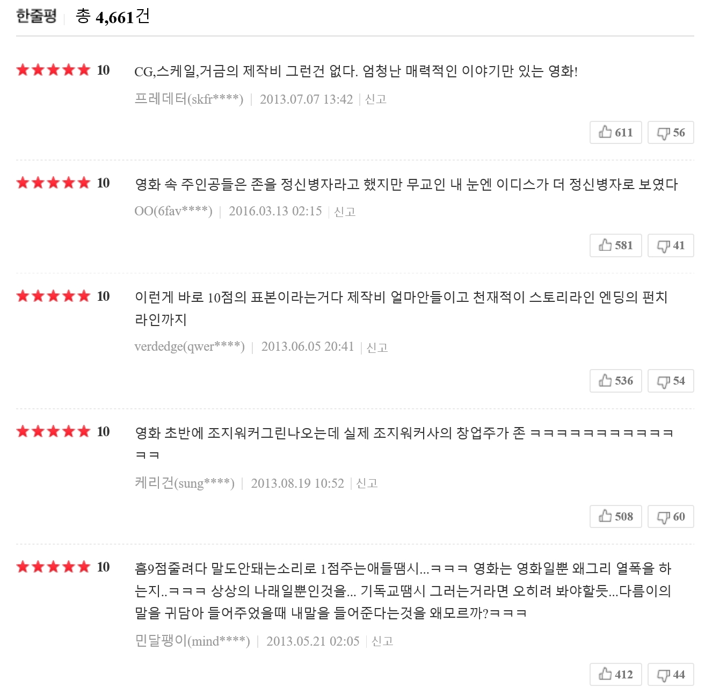Image resolution: width=705 pixels, height=694 pixels.
Task: Thumbs down the 민달팽이 review (44)
Action: [671, 675]
